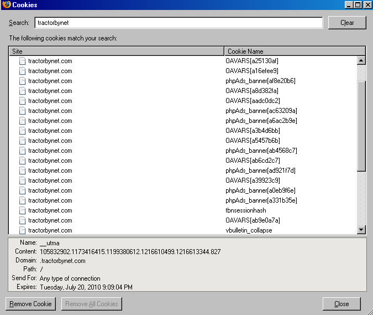Close the Cookies dialog with Close button
Screen dimensions: 373x315
point(342,304)
